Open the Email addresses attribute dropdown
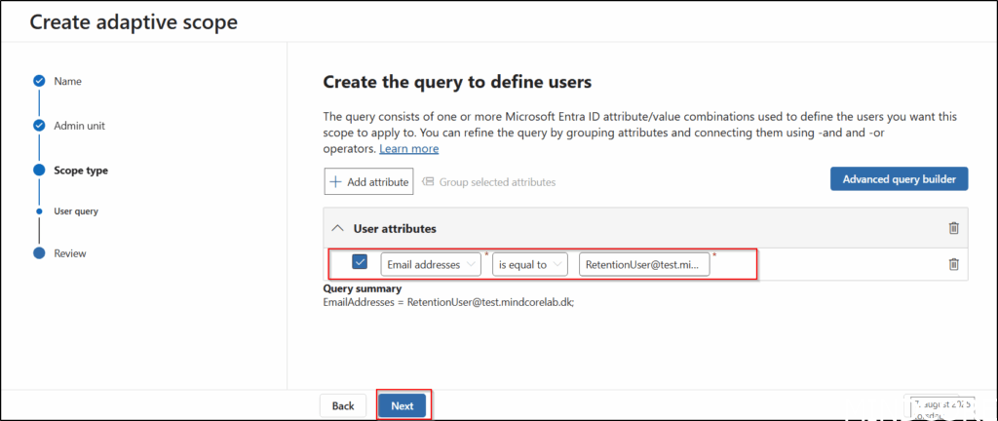This screenshot has height=421, width=998. [x=431, y=263]
